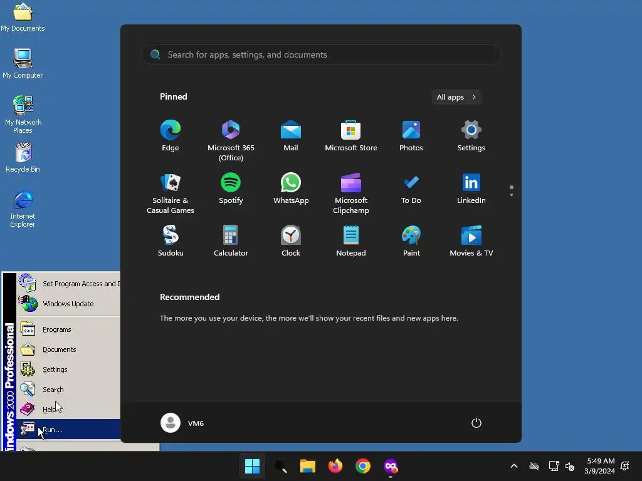Open Search submenu in classic Start menu
642x481 pixels.
68,390
